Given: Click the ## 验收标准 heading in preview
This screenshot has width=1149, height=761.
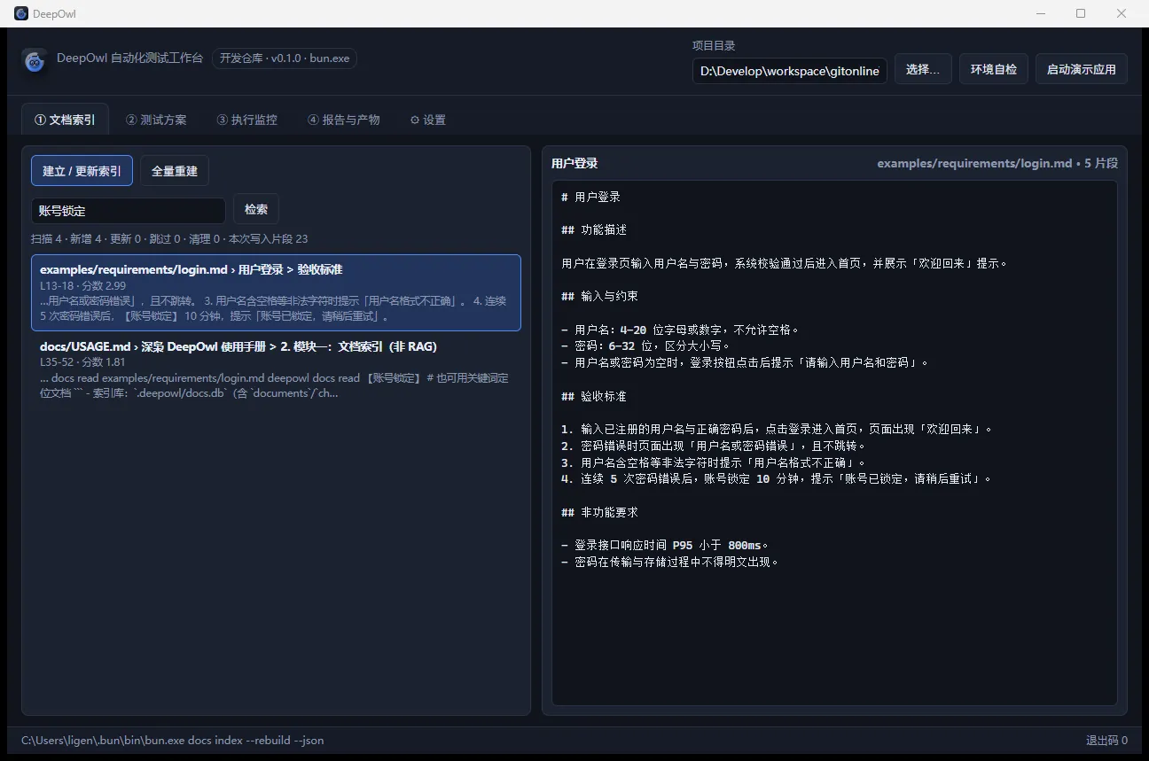Looking at the screenshot, I should tap(594, 396).
